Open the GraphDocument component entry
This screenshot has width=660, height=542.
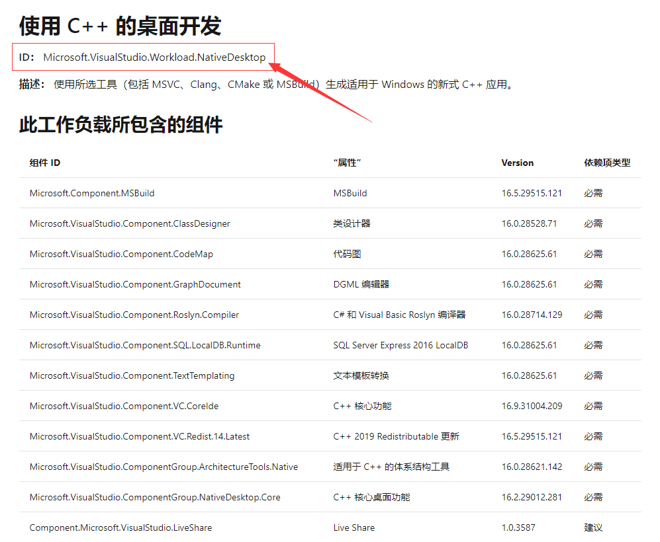[x=134, y=284]
